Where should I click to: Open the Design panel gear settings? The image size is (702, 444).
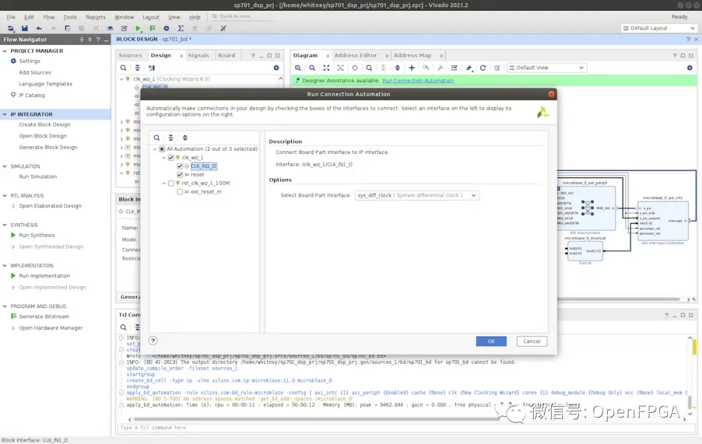click(276, 68)
